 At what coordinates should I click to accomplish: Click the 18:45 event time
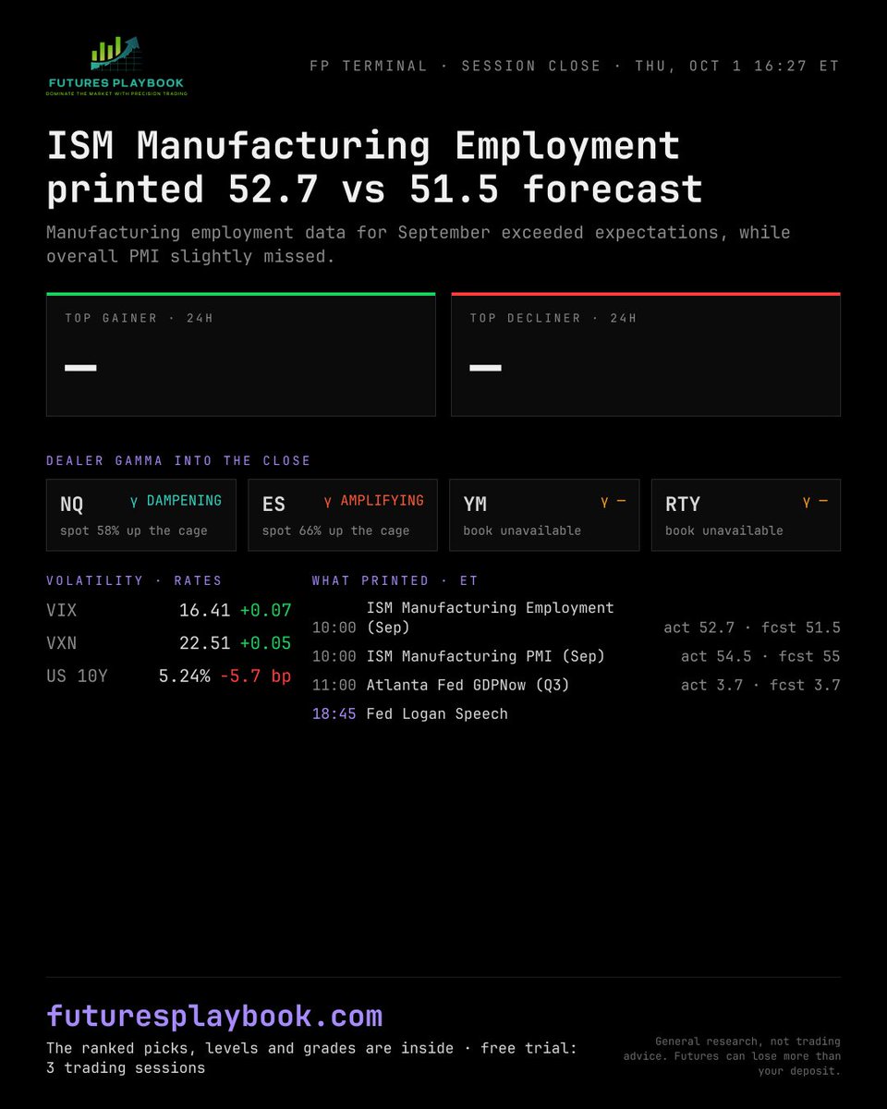pos(334,713)
